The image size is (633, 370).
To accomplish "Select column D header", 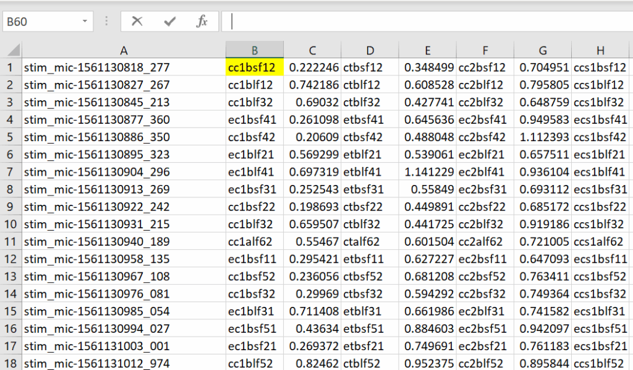I will click(x=370, y=50).
